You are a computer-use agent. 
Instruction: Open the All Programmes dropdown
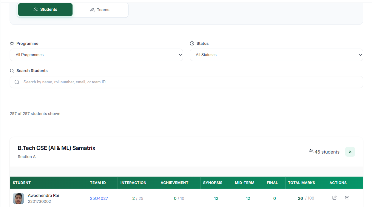click(96, 55)
